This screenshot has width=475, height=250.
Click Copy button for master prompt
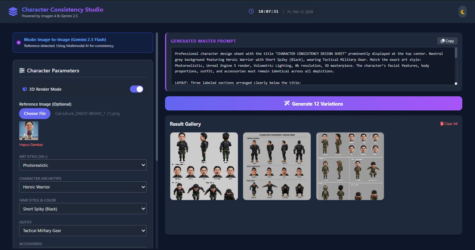pyautogui.click(x=447, y=41)
